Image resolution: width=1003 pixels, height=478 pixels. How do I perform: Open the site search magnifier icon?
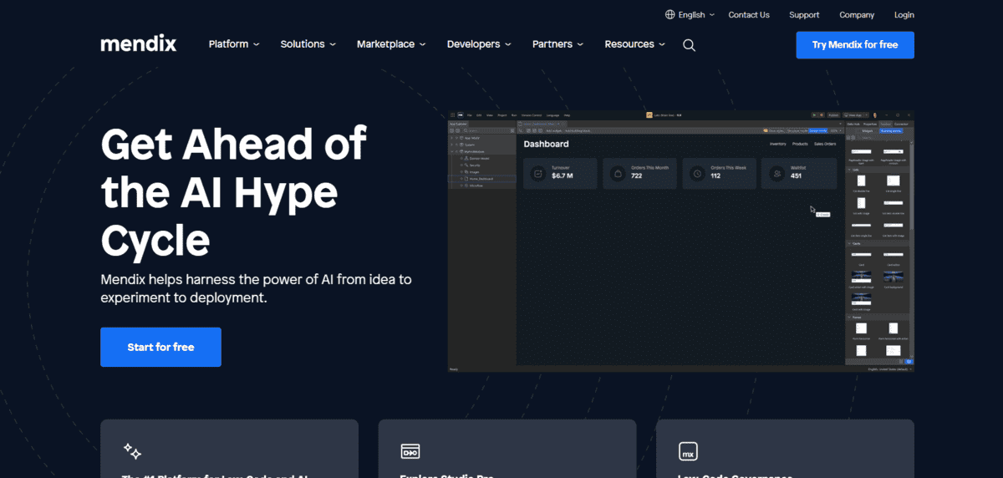click(x=689, y=45)
